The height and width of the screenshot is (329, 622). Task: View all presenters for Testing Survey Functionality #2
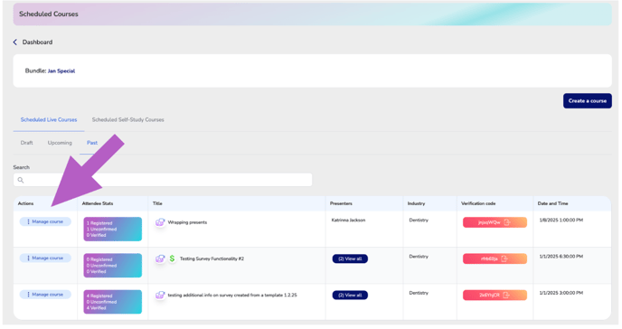pyautogui.click(x=350, y=258)
